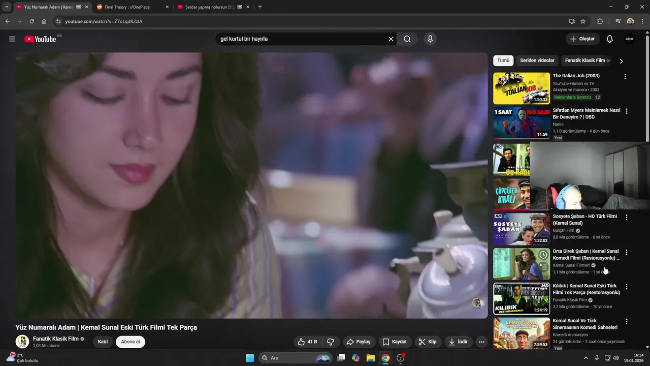650x366 pixels.
Task: Open the Fanatik Klasik Film channel avatar
Action: tap(22, 342)
